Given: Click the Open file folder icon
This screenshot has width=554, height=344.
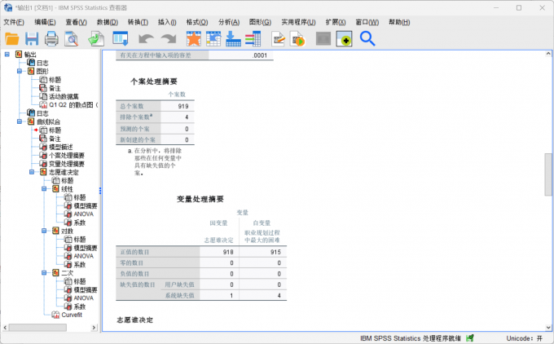Looking at the screenshot, I should [x=12, y=38].
